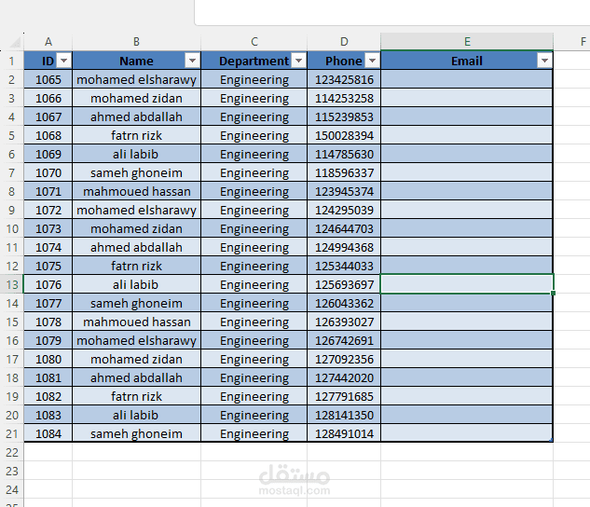Select Engineering cell in row 2
Viewport: 590px width, 507px height.
point(254,79)
